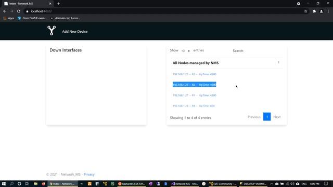Screen dimensions: 333x187
Task: Switch to the Network-MS Visual Studio window
Action: 185,183
